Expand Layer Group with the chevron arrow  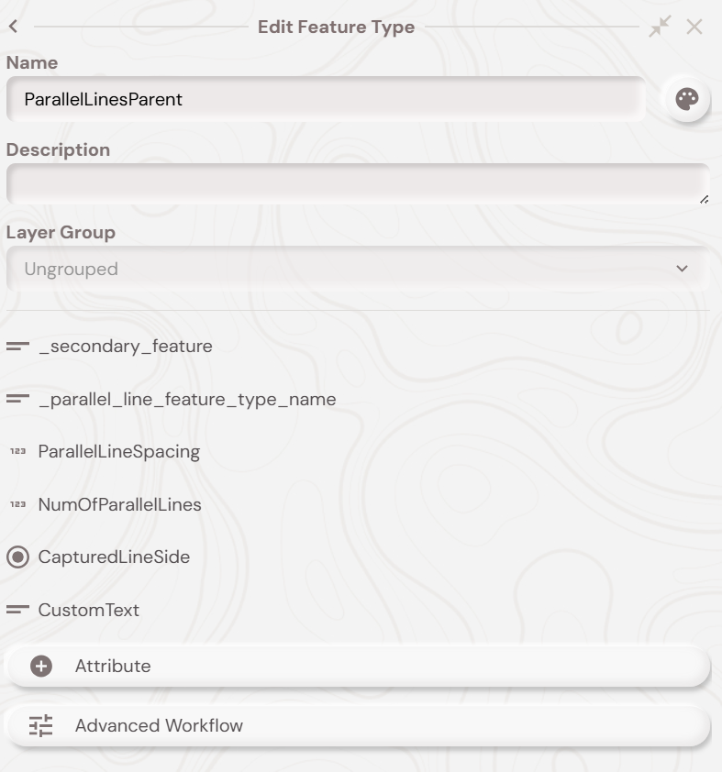pos(682,269)
